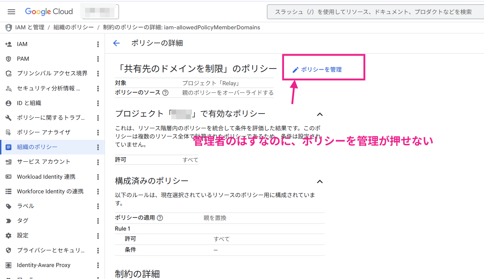Click the タグ arrow-shaped icon
The width and height of the screenshot is (484, 279).
[9, 221]
